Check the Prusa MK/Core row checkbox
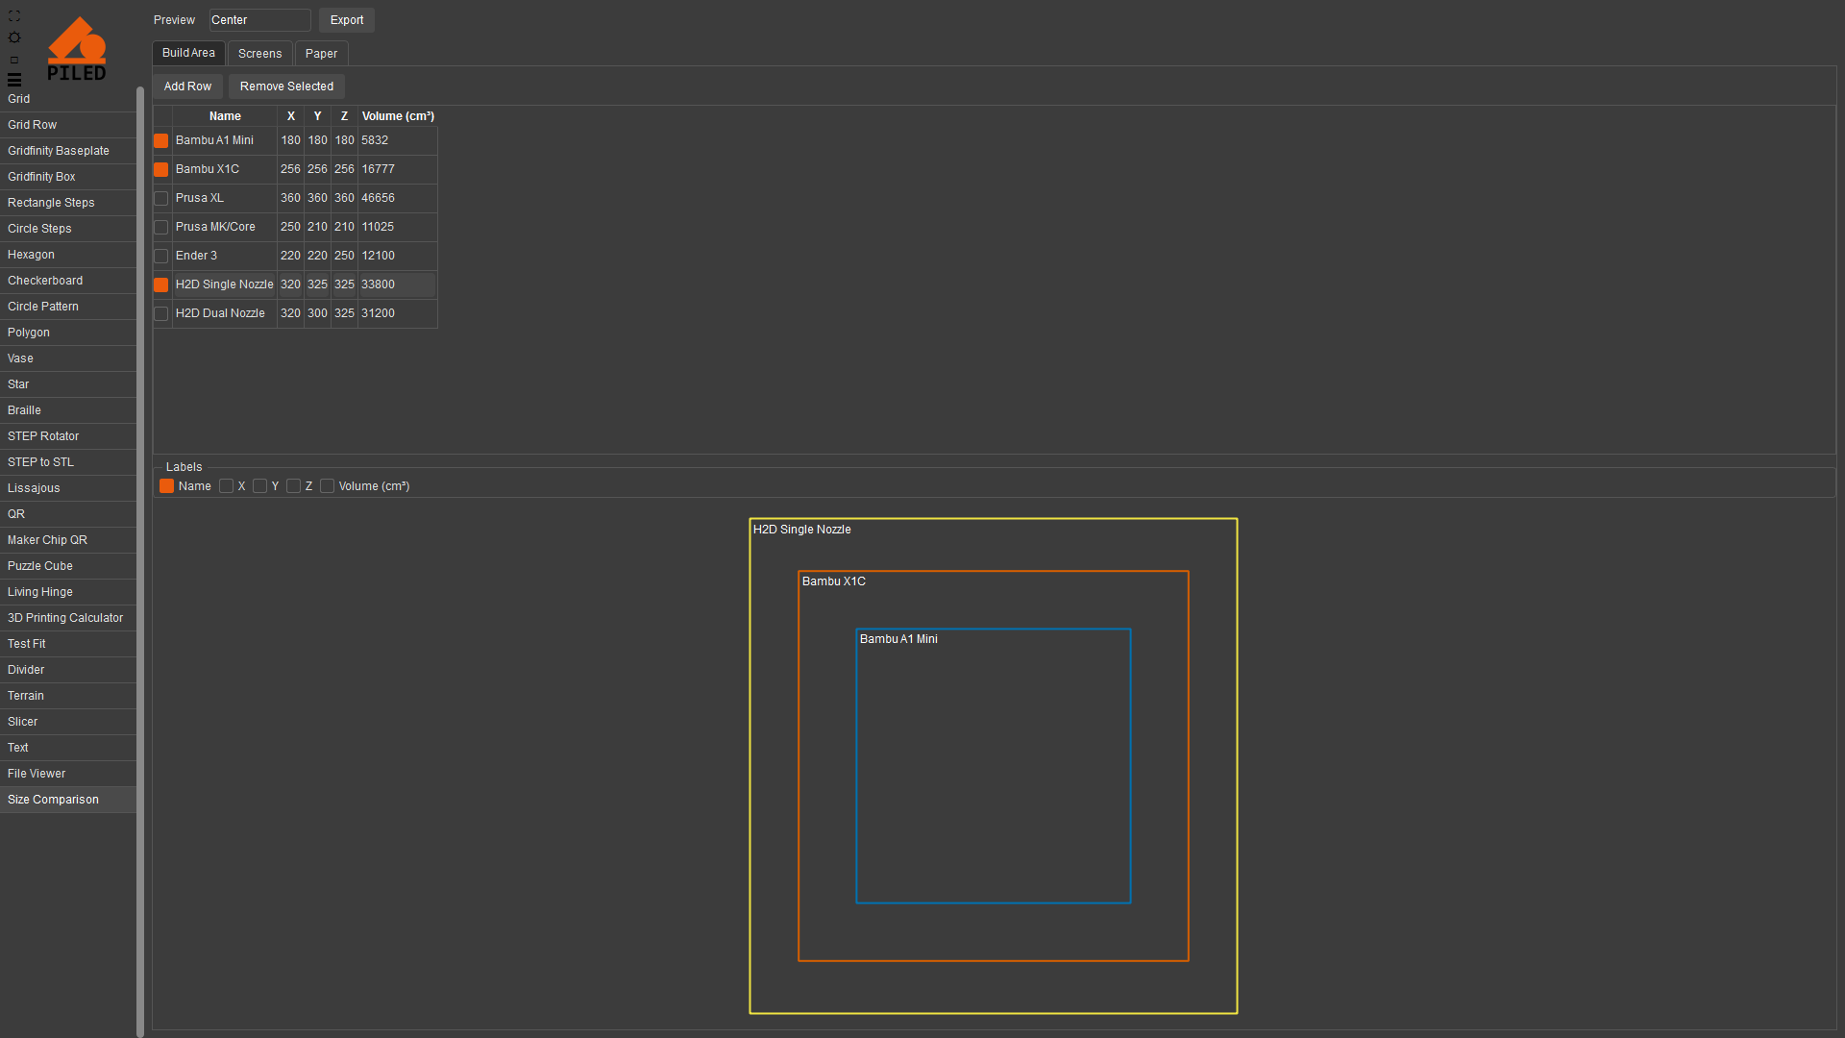 [161, 227]
